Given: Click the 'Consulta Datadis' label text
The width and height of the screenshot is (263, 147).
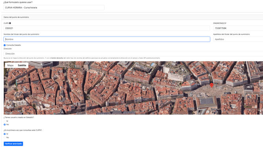Looking at the screenshot, I should (x=14, y=45).
